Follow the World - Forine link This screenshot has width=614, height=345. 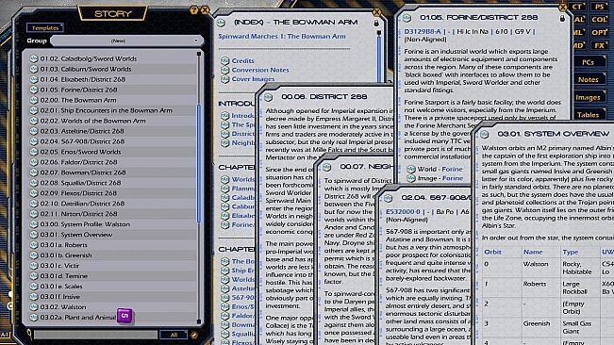pos(452,169)
